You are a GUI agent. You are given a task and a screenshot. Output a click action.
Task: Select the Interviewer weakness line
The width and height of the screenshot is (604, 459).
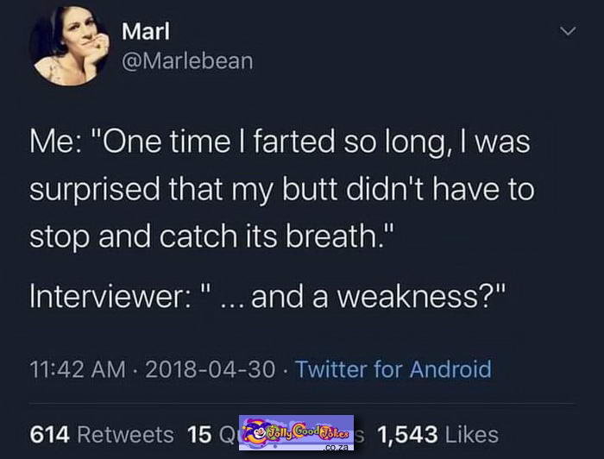tap(267, 298)
